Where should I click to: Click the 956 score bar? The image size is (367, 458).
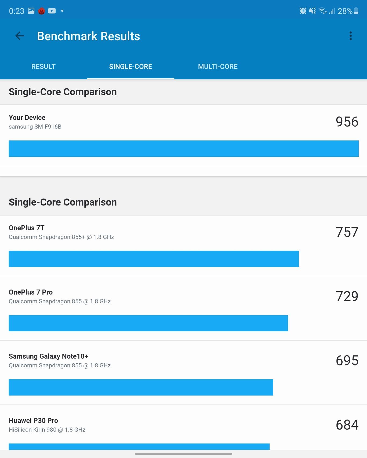point(184,149)
